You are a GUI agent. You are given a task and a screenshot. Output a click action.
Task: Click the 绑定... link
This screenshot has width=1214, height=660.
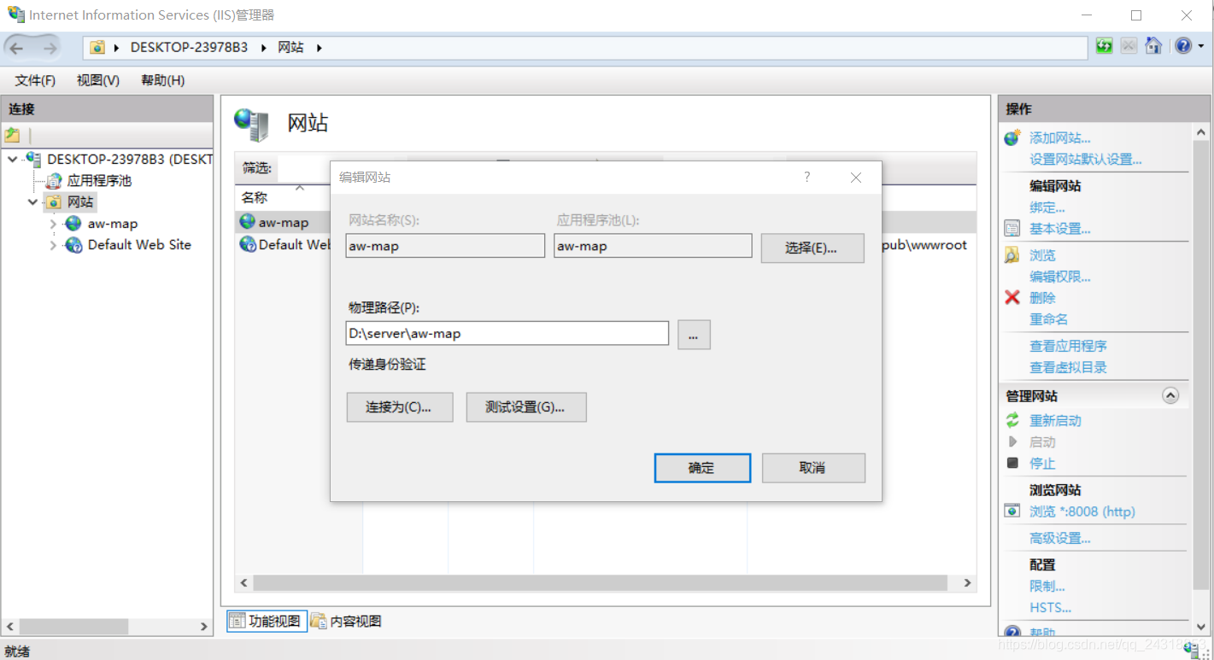[x=1047, y=207]
